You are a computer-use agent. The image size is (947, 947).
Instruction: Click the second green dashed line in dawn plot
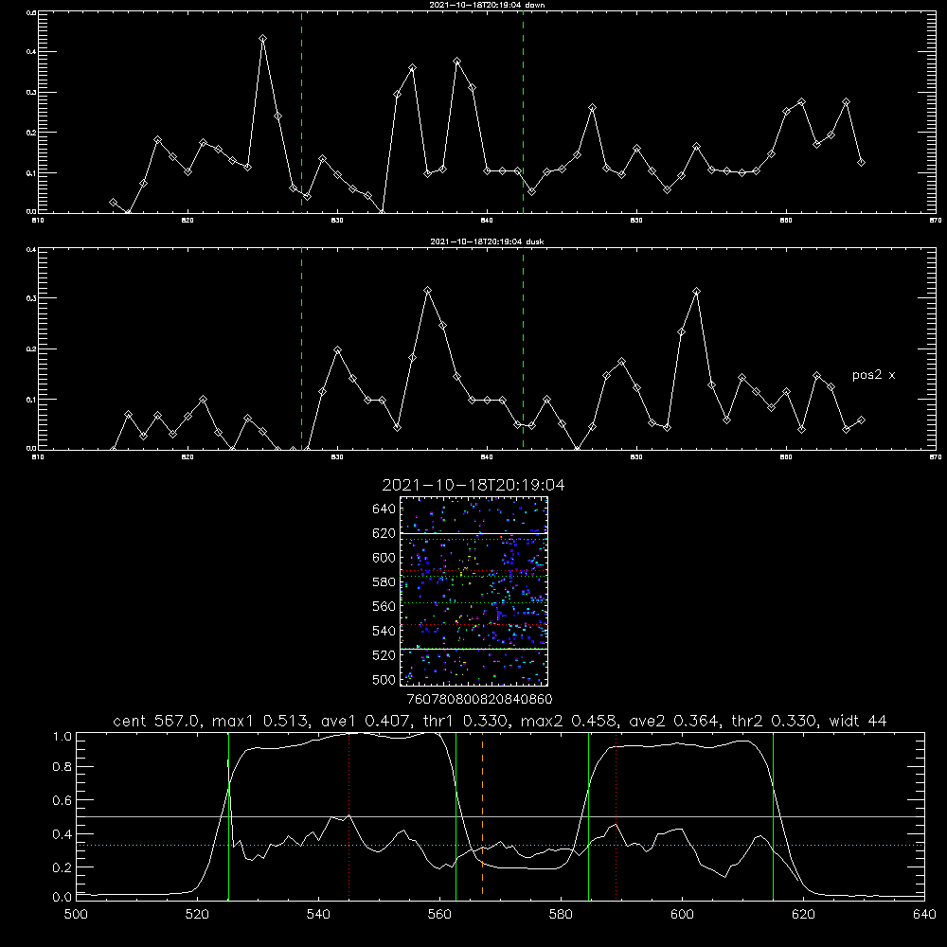[523, 113]
